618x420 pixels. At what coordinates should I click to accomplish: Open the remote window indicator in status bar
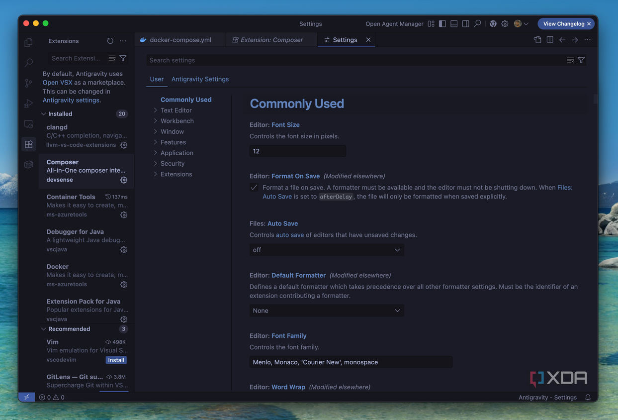pyautogui.click(x=27, y=397)
